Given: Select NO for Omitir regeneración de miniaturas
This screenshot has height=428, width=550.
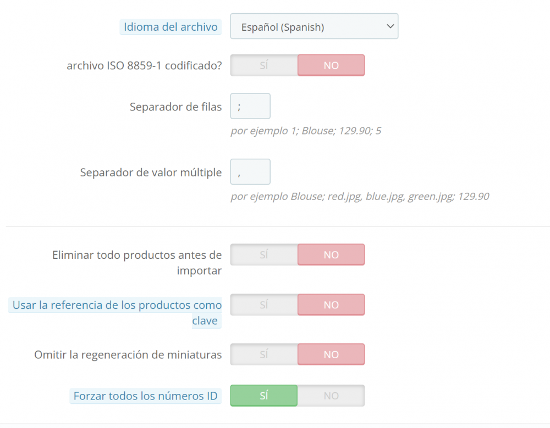Looking at the screenshot, I should coord(331,354).
